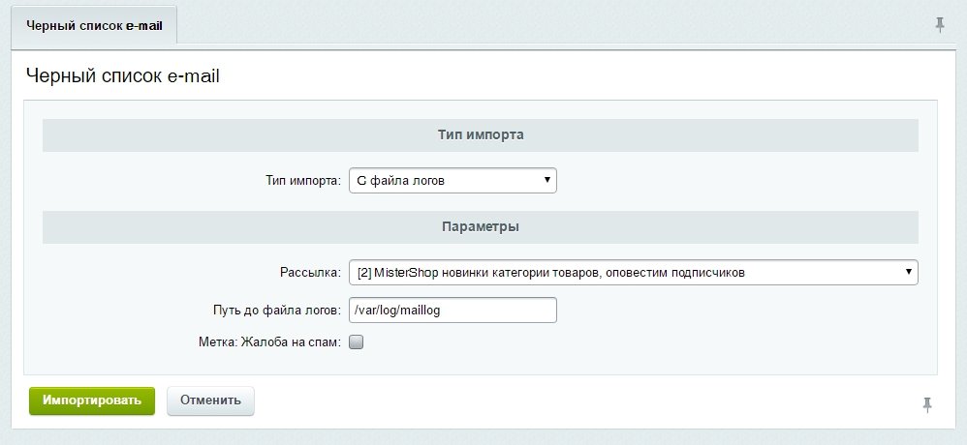Click the Путь до файла логов label

[x=276, y=311]
